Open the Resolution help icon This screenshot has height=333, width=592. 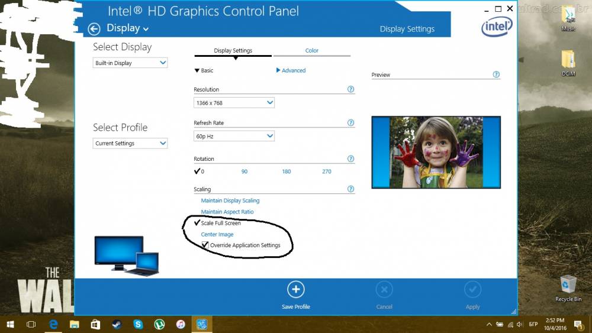[350, 89]
